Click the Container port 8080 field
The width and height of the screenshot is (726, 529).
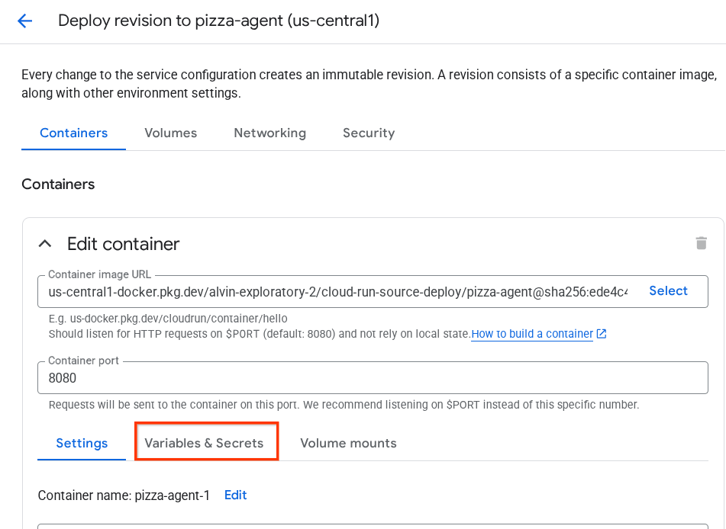click(372, 377)
